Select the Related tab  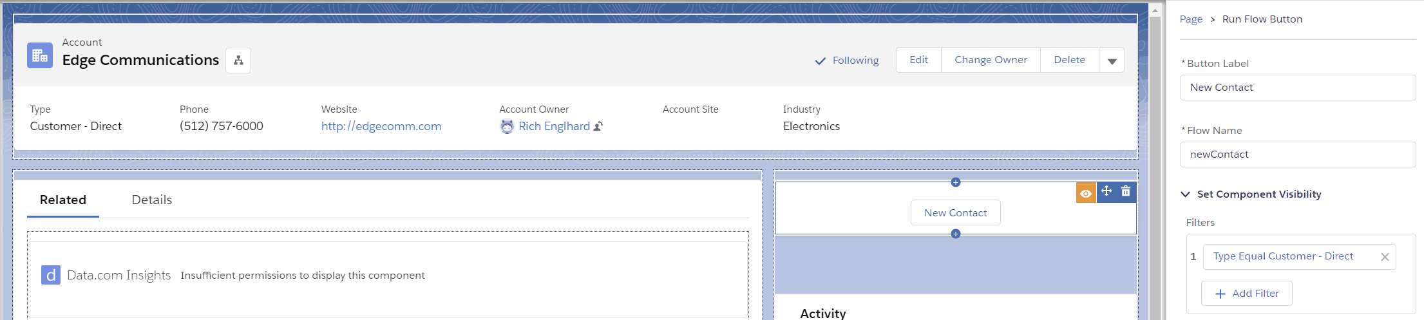click(63, 200)
